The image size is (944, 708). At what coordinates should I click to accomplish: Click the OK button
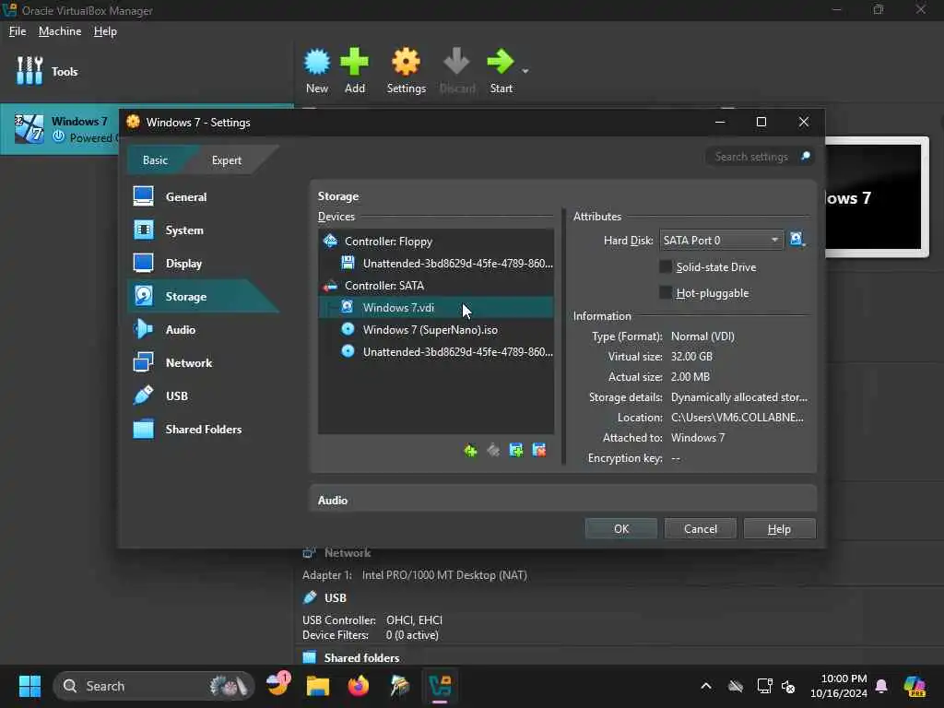point(620,528)
